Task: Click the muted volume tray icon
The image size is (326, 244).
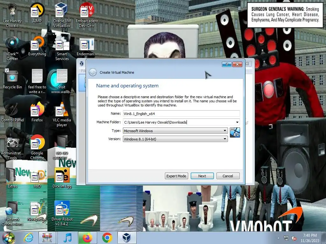Action: [x=294, y=238]
